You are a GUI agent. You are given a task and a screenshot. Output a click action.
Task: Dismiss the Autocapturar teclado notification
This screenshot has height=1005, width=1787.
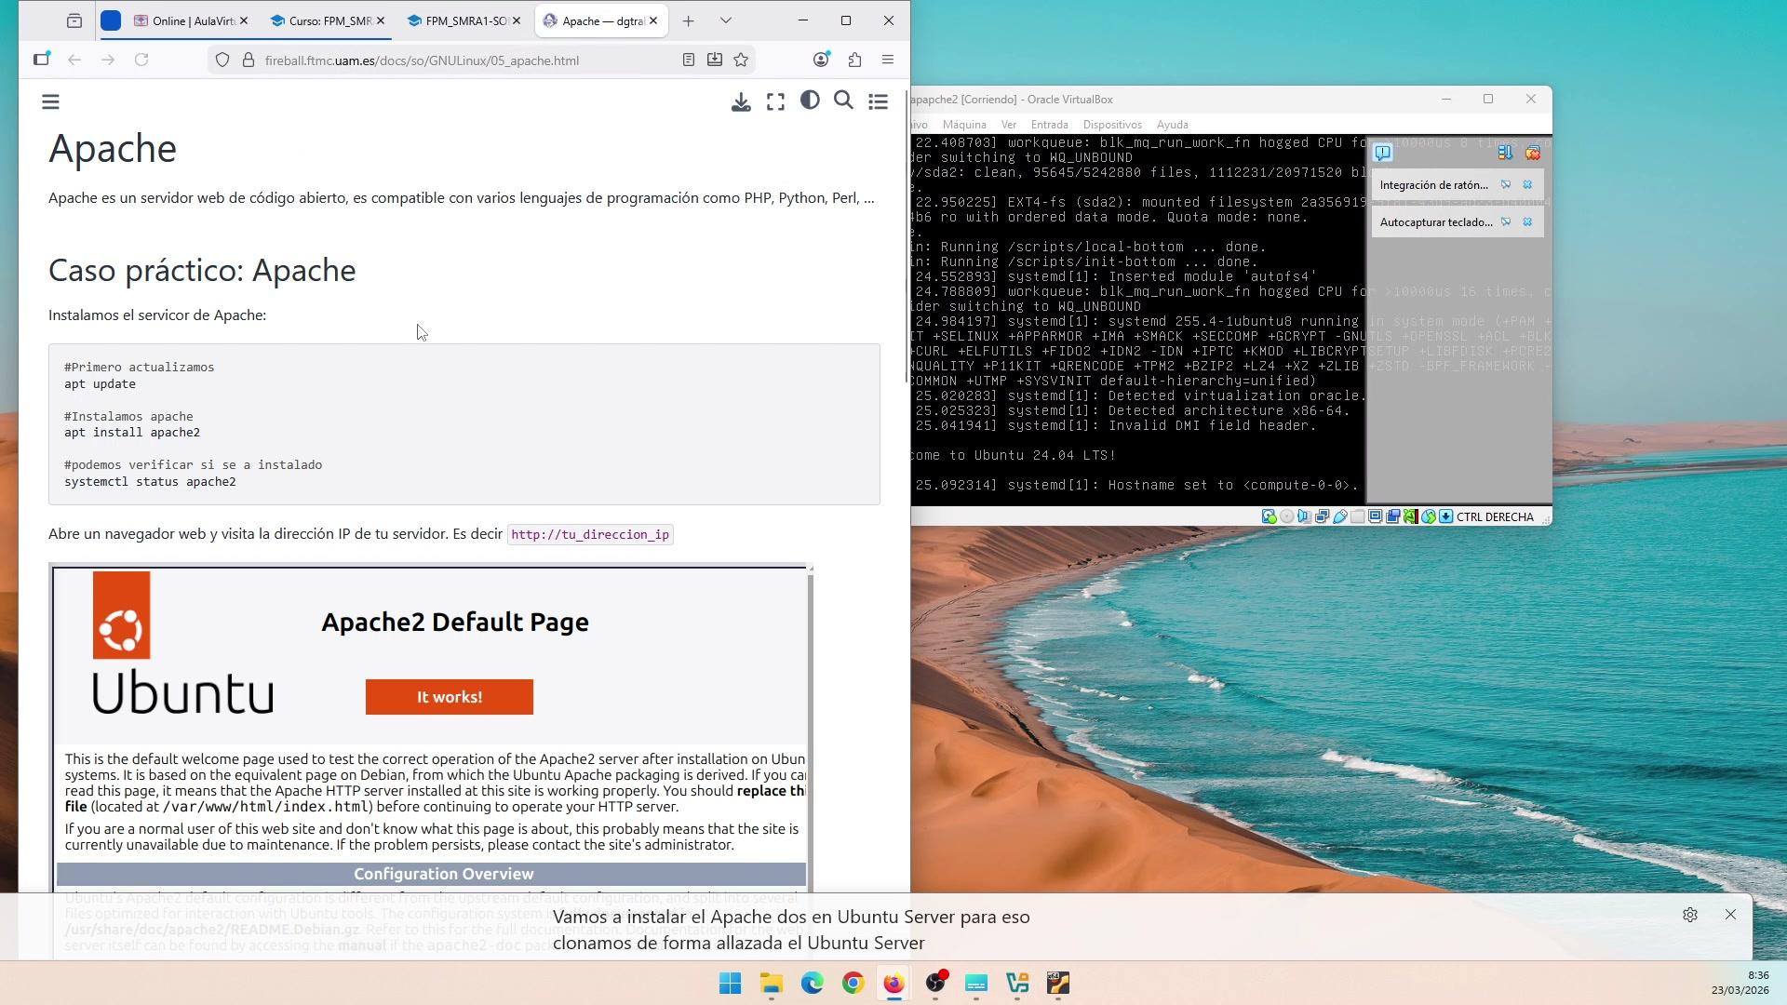[x=1527, y=221]
